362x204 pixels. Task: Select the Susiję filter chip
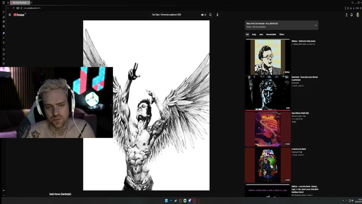pos(254,35)
